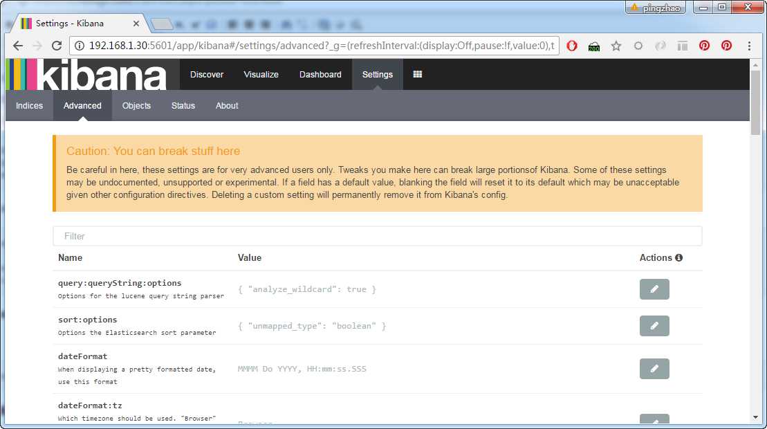Click the second Pinterest extension icon
The height and width of the screenshot is (429, 767).
click(x=727, y=46)
